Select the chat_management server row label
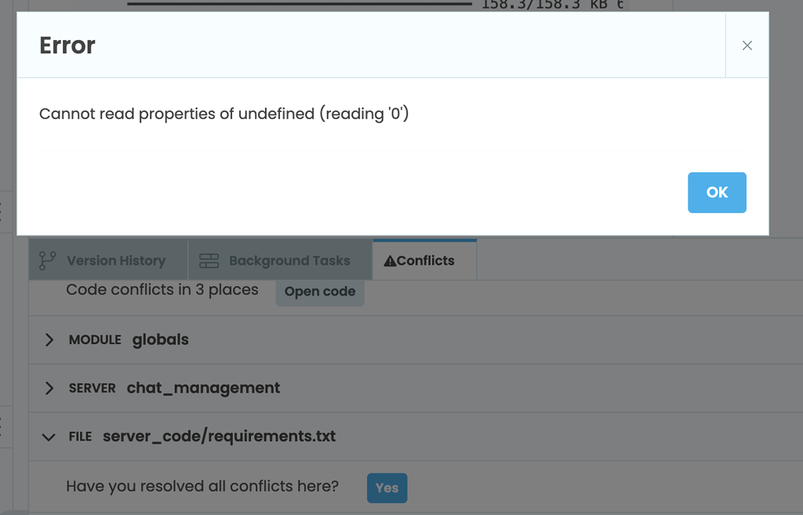Image resolution: width=803 pixels, height=515 pixels. 203,388
